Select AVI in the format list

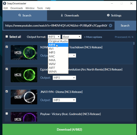[58, 49]
